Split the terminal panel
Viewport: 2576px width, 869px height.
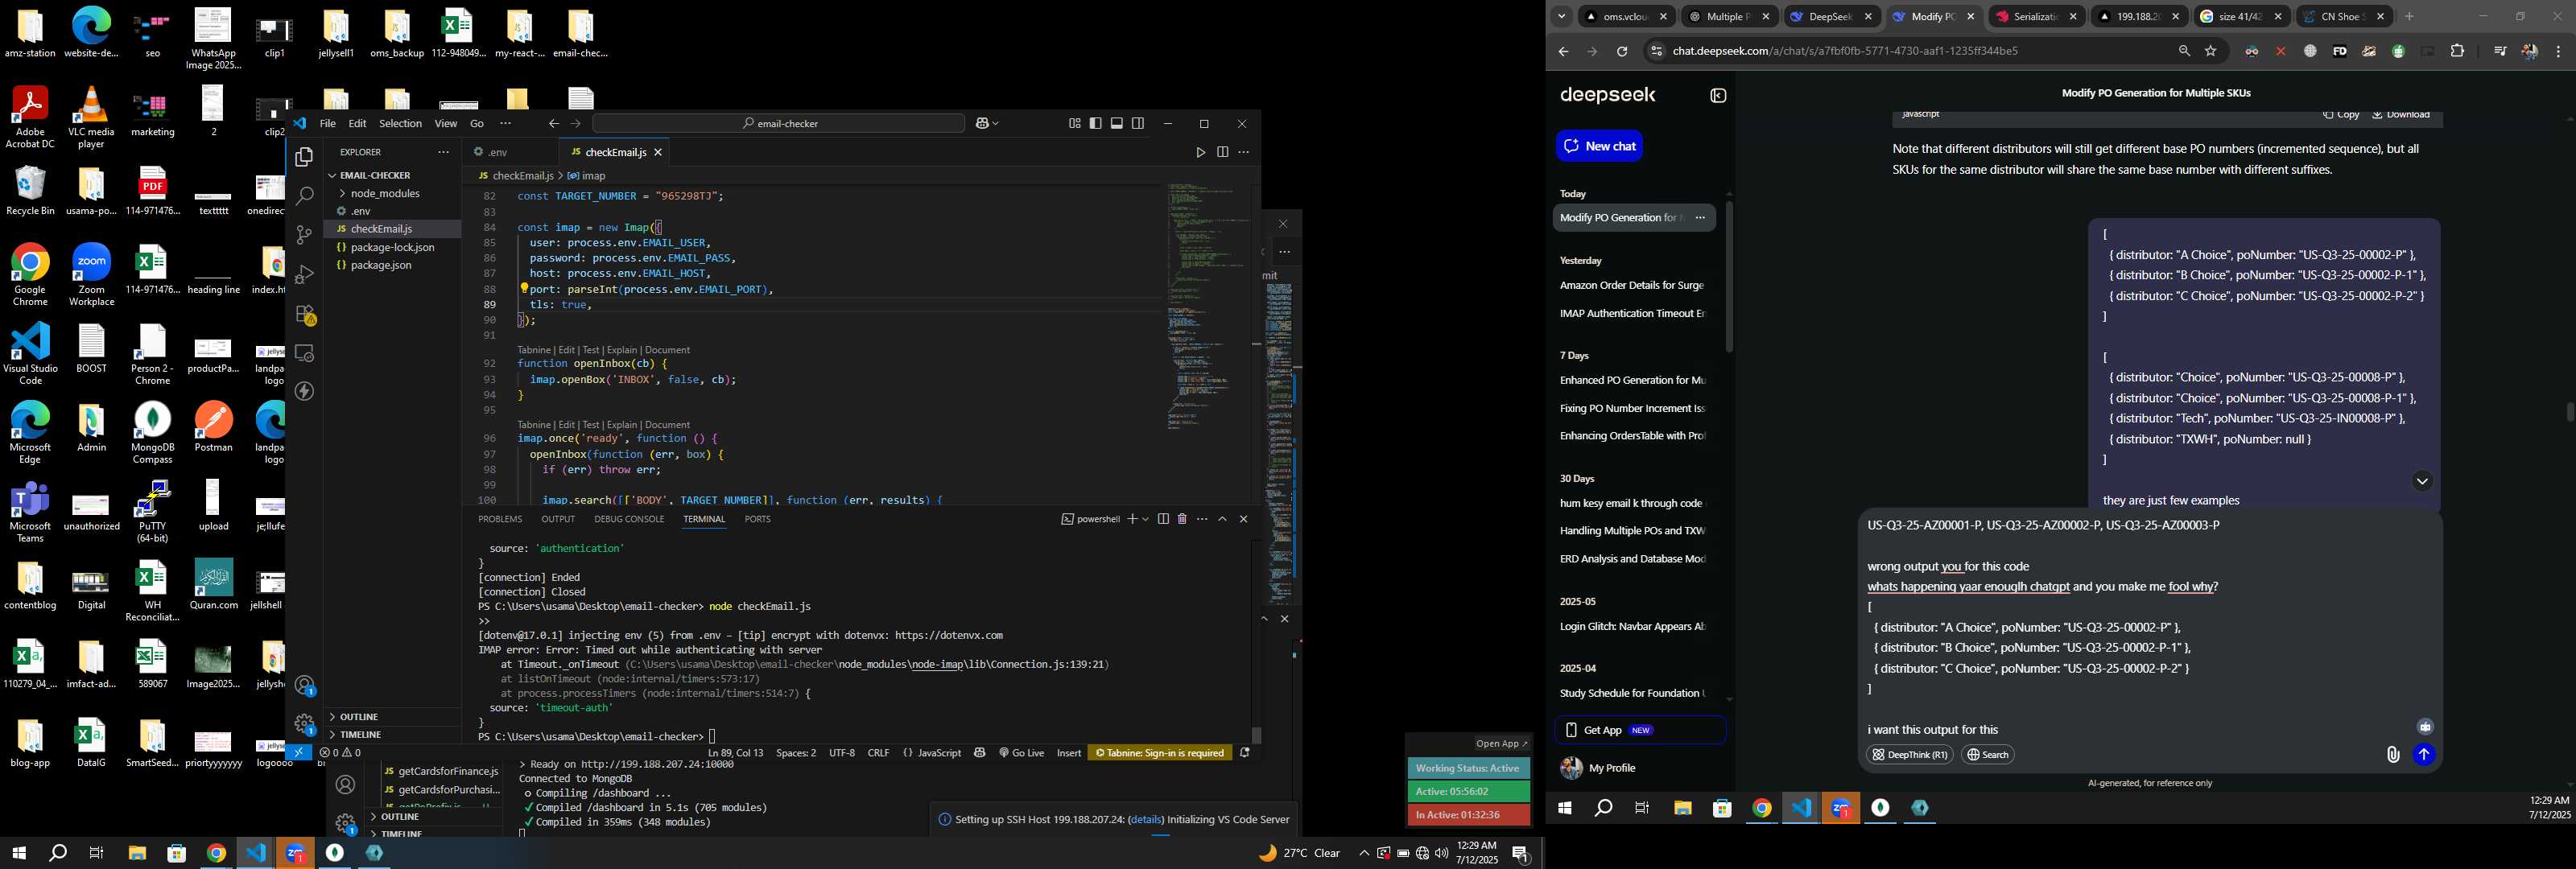coord(1163,519)
